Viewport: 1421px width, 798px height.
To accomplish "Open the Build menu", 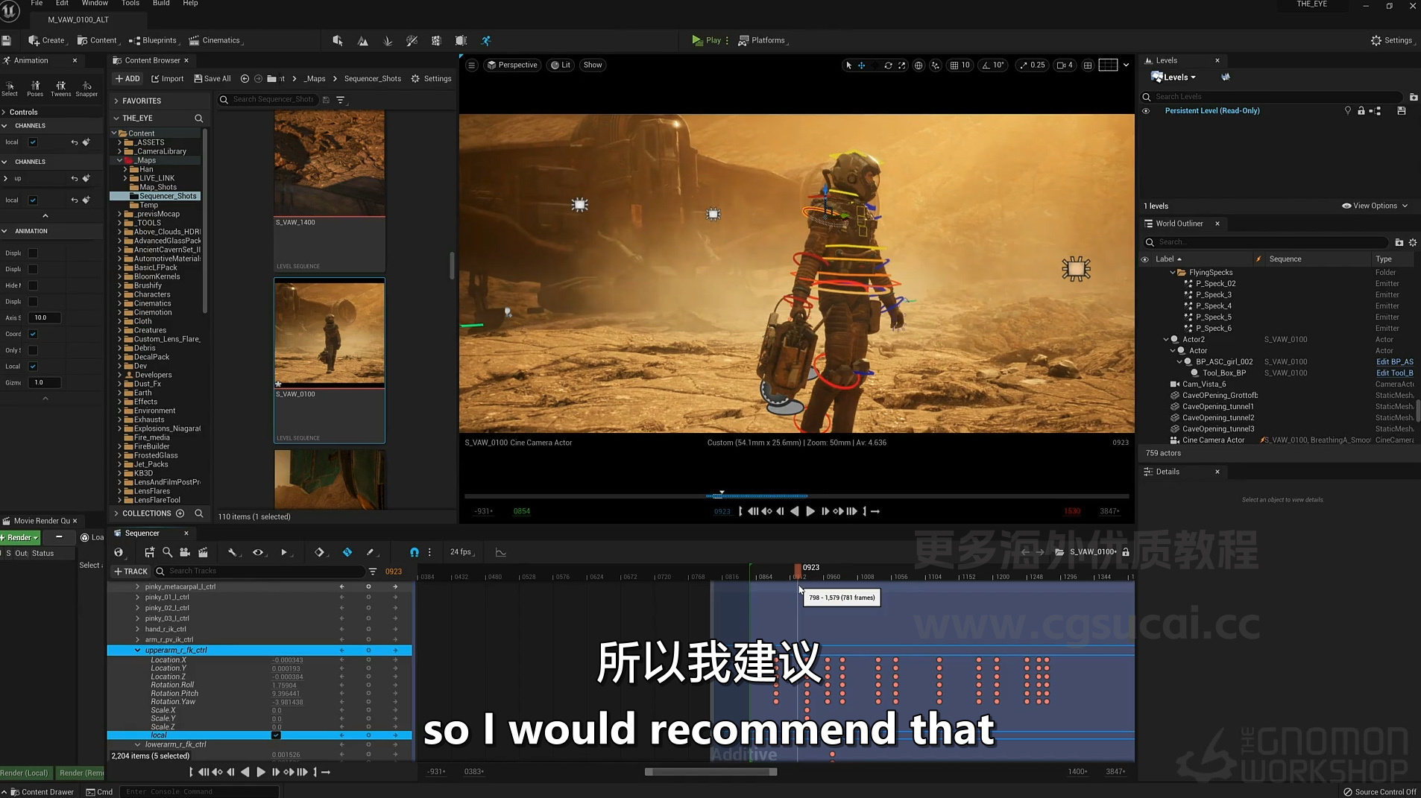I will pyautogui.click(x=161, y=4).
